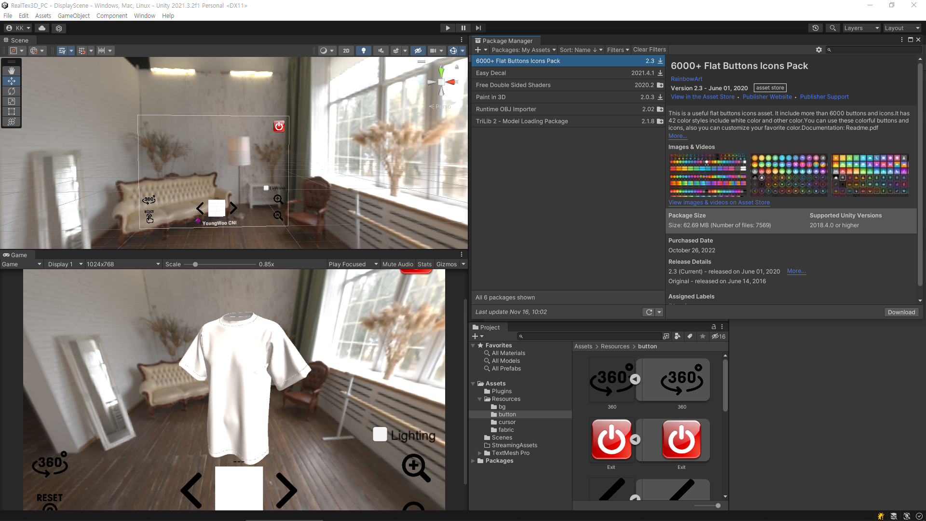Select the Rect transform tool

(12, 111)
